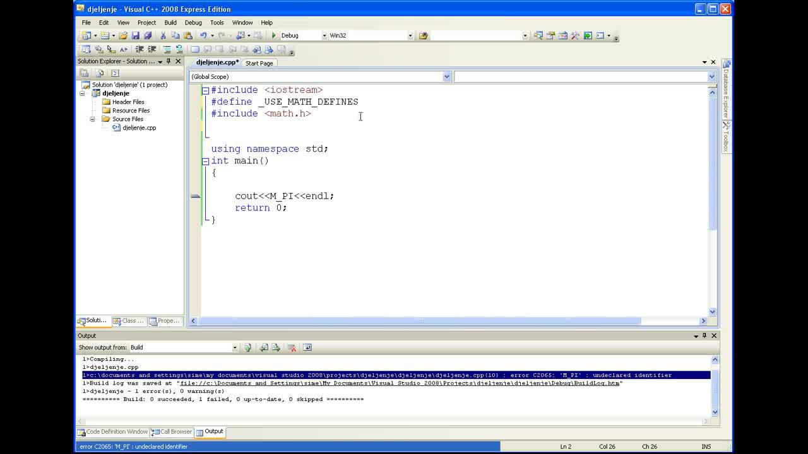Click the Cut scissors icon
The image size is (808, 454).
[x=163, y=35]
